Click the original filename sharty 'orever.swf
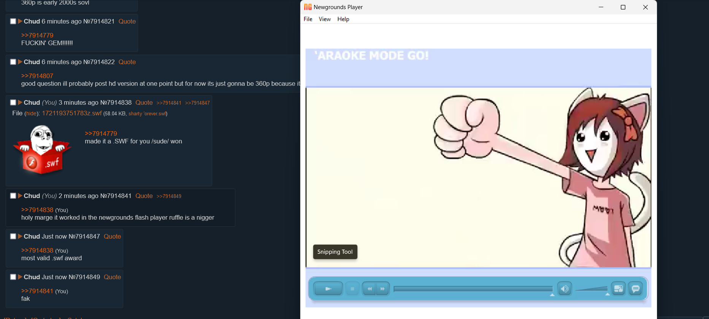 coord(147,113)
